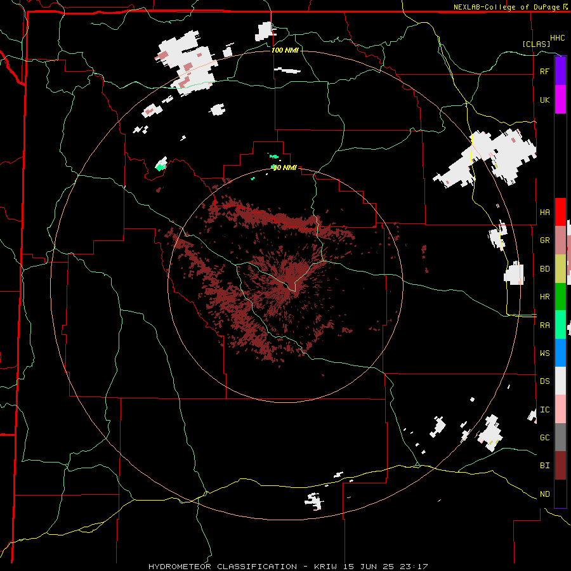
Task: Click the 'HYDROMETEOR CLASSIFICATION' title text
Action: [223, 567]
